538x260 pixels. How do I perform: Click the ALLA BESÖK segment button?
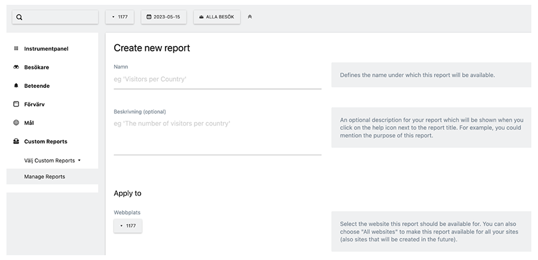pos(216,17)
